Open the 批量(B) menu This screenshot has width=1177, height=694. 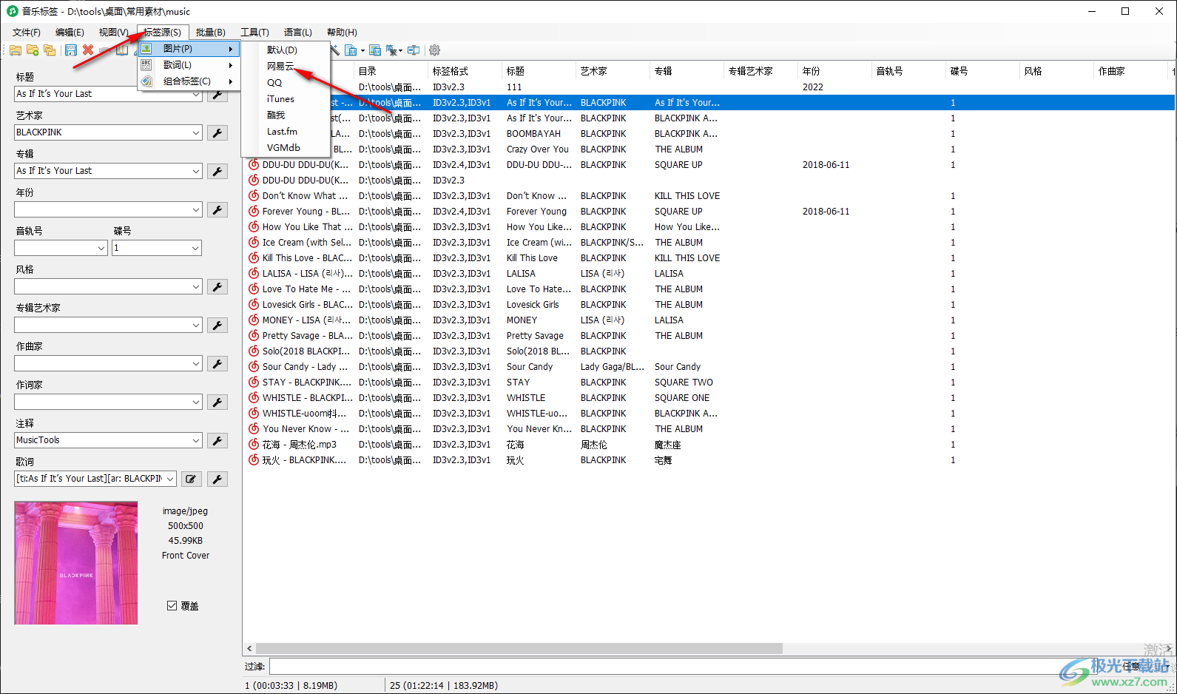(210, 33)
